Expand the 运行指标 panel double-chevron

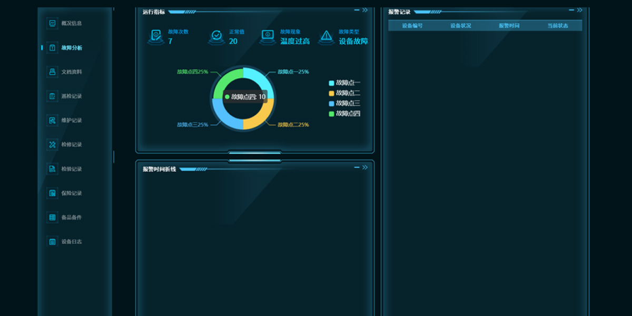pyautogui.click(x=365, y=9)
